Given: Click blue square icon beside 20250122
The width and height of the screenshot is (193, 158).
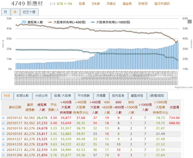Looking at the screenshot, I should pyautogui.click(x=3, y=118).
